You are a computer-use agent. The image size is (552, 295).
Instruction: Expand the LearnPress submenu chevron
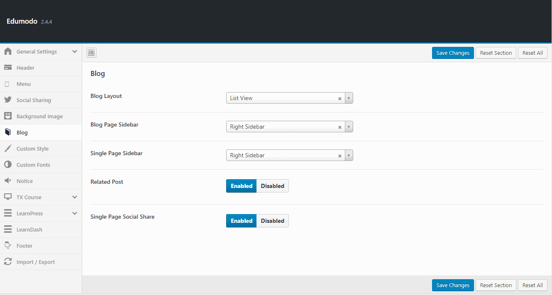[75, 213]
